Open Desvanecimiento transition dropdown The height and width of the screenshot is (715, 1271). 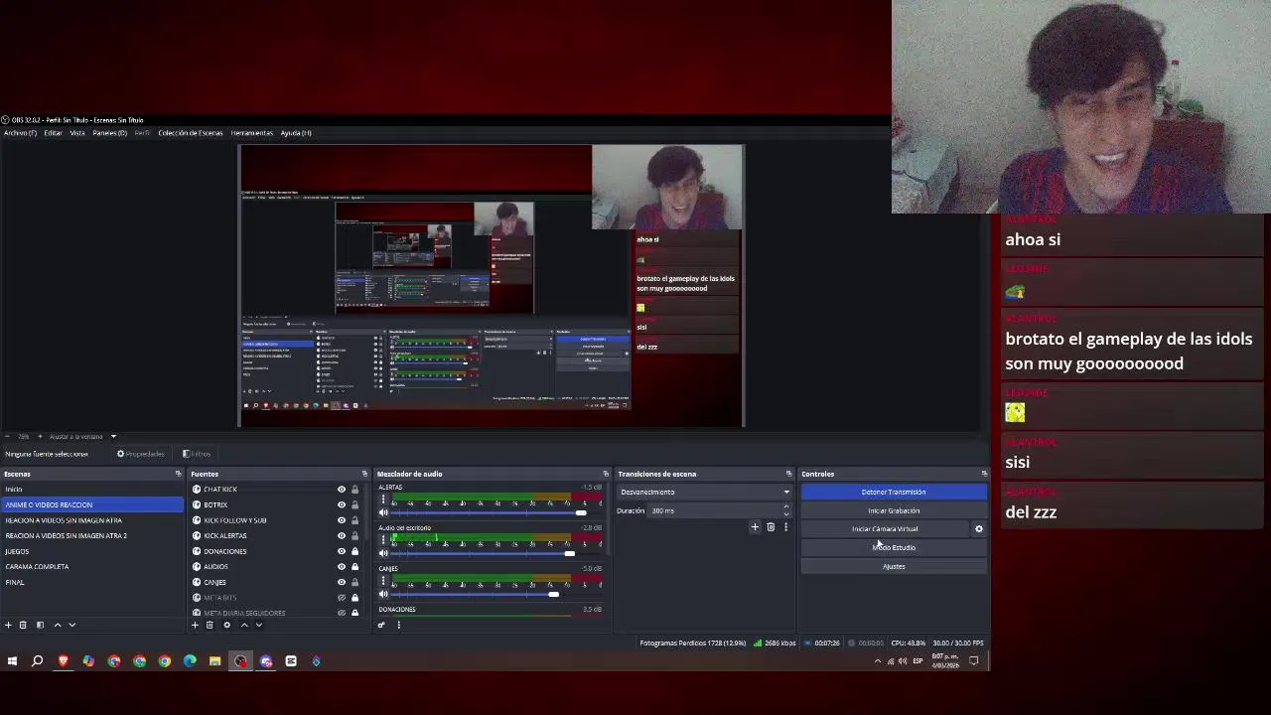click(x=704, y=492)
